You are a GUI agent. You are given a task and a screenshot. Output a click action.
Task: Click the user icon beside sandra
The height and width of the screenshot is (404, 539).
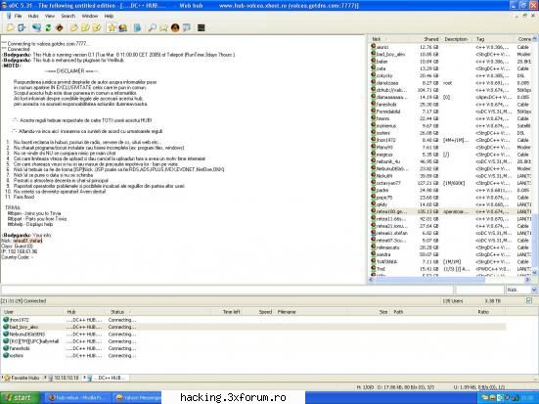(x=374, y=254)
